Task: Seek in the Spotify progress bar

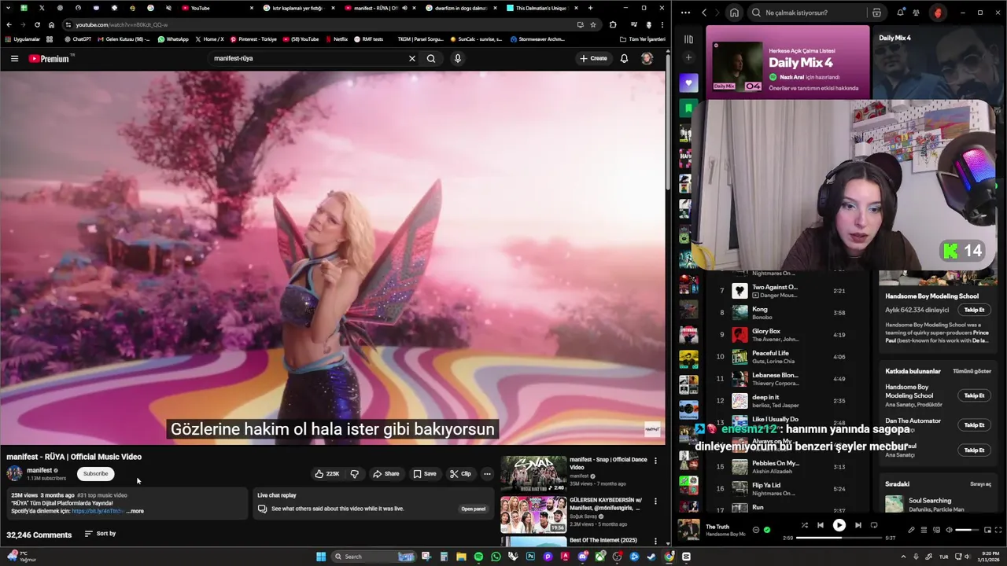Action: (839, 538)
